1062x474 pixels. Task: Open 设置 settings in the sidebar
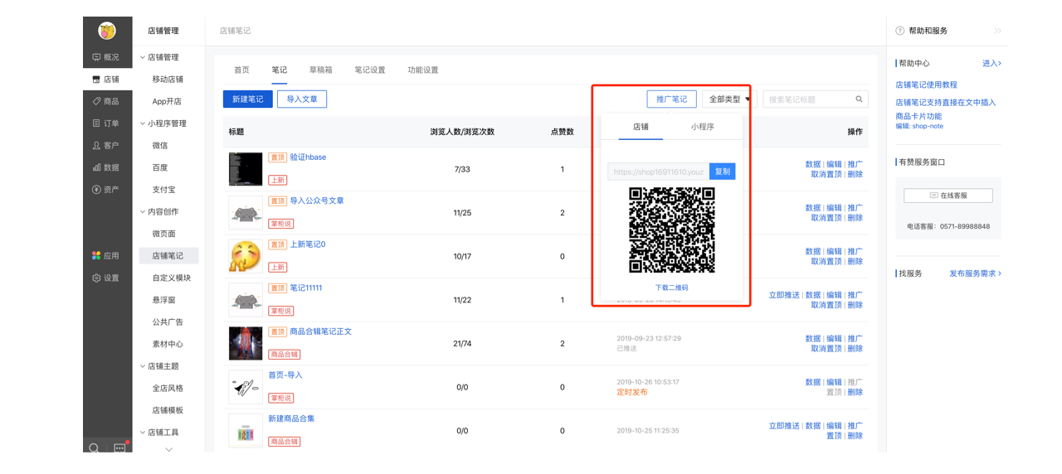106,278
